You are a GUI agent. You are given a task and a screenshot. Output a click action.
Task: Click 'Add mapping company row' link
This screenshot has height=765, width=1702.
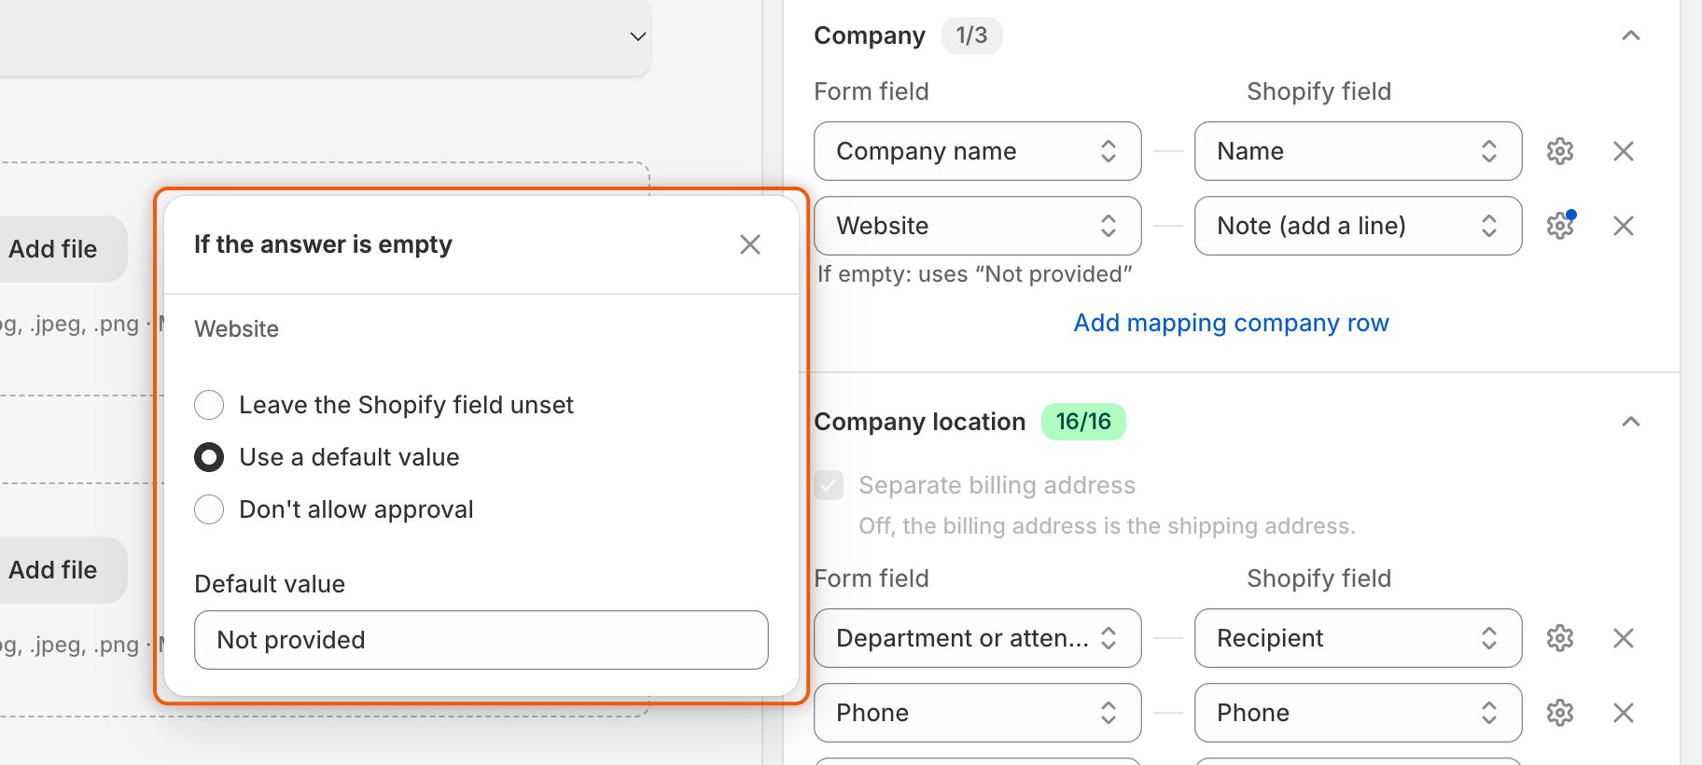pos(1231,323)
